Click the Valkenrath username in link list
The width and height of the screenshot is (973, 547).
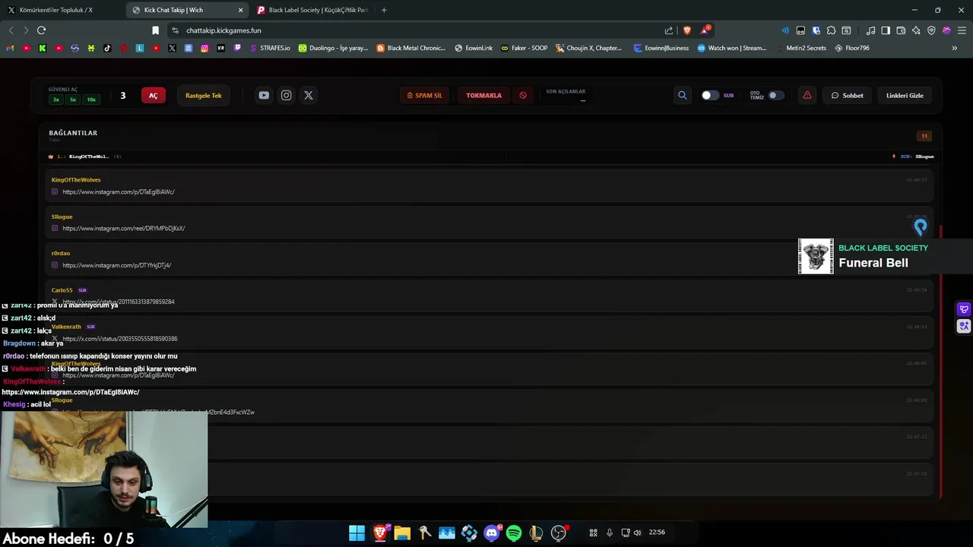[x=66, y=327]
